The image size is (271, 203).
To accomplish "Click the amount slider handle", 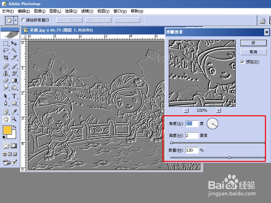I will (x=229, y=157).
